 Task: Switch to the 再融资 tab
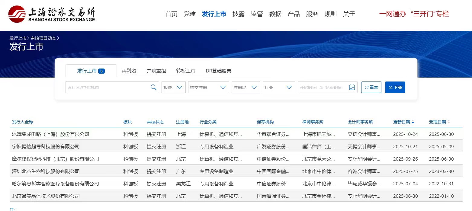tap(129, 71)
